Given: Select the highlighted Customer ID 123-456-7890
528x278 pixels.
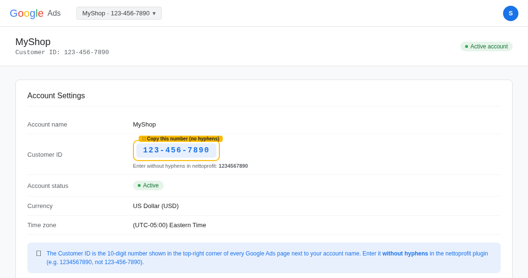Looking at the screenshot, I should click(176, 150).
